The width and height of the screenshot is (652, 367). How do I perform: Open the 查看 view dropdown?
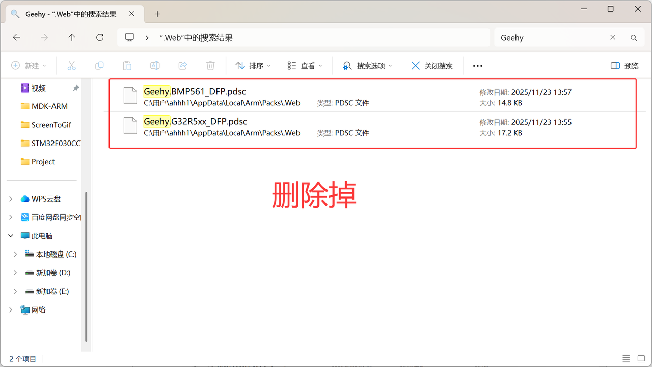click(x=305, y=66)
